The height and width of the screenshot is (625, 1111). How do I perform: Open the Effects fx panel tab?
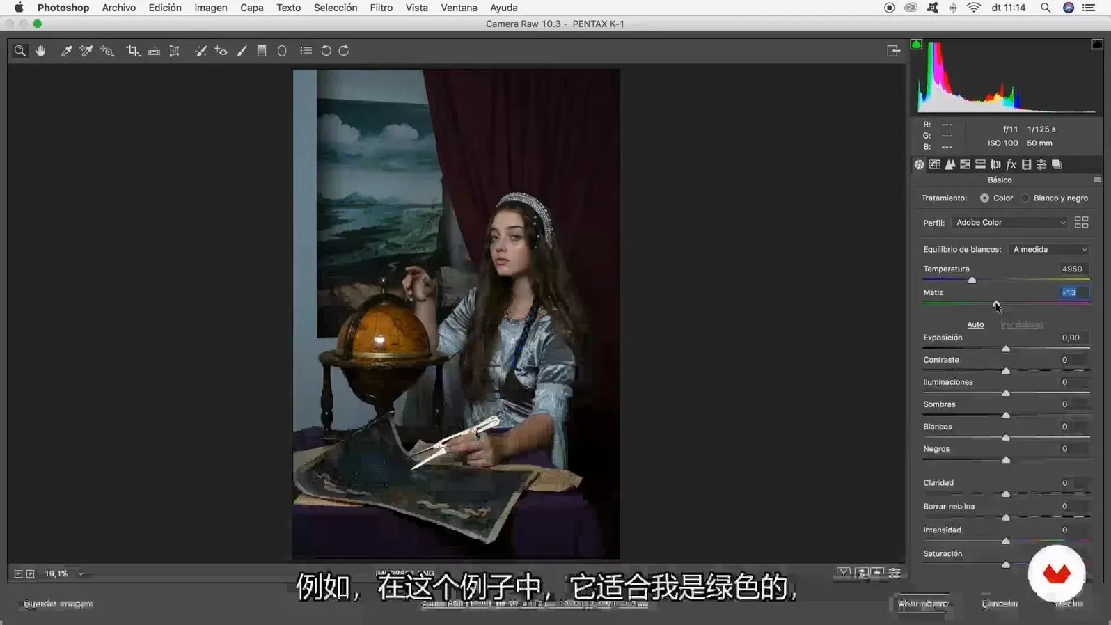click(x=1011, y=165)
